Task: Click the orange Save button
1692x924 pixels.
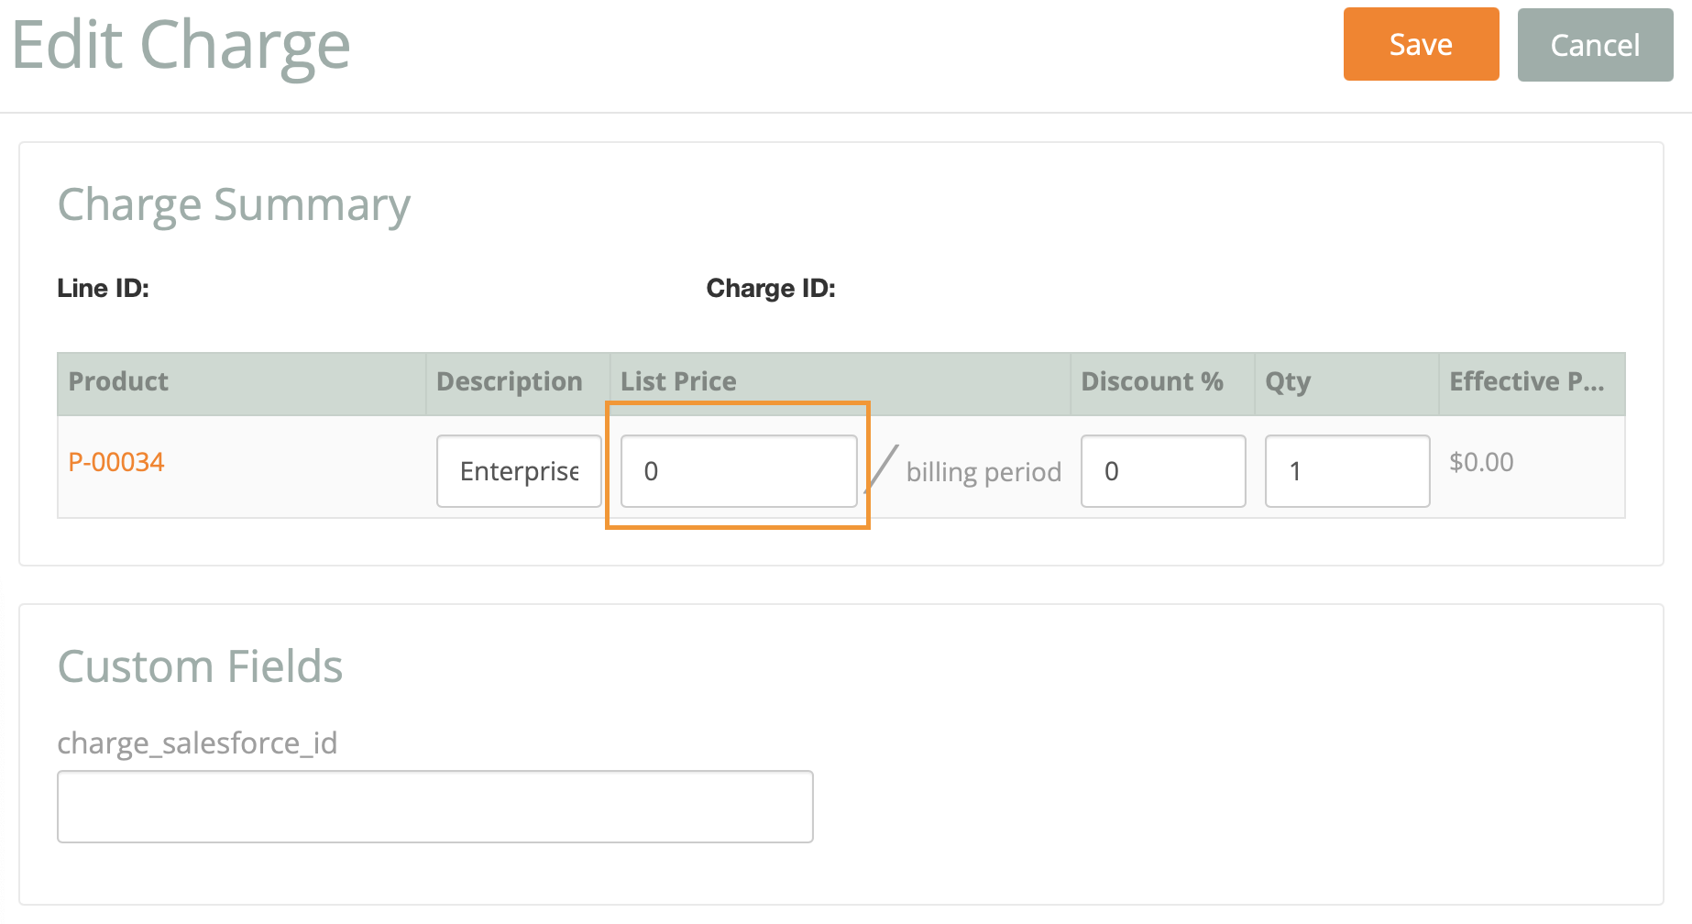Action: (x=1421, y=44)
